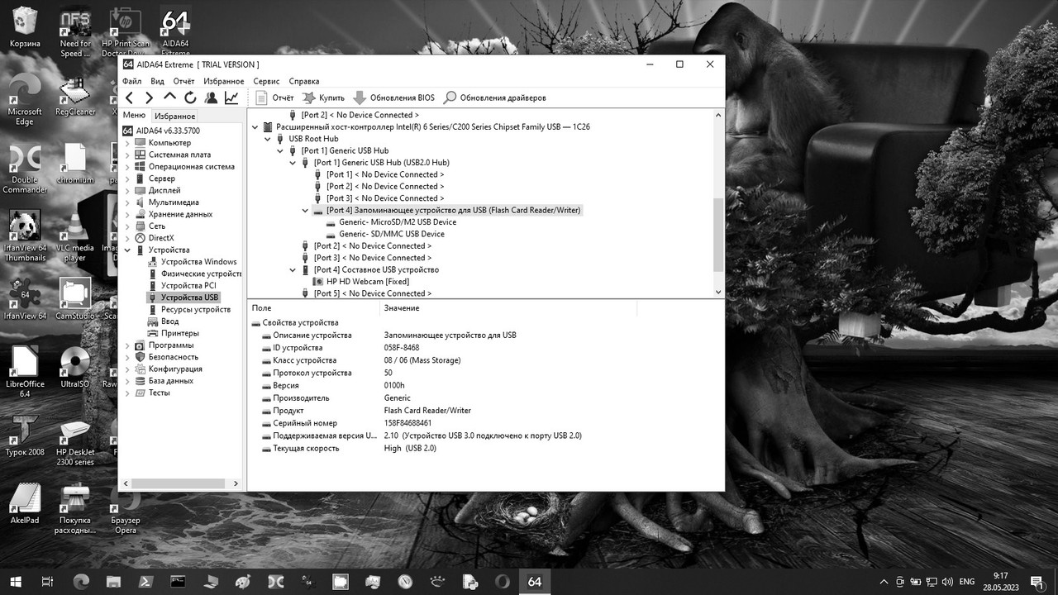Viewport: 1058px width, 595px height.
Task: Click the user report icon on toolbar
Action: (210, 98)
